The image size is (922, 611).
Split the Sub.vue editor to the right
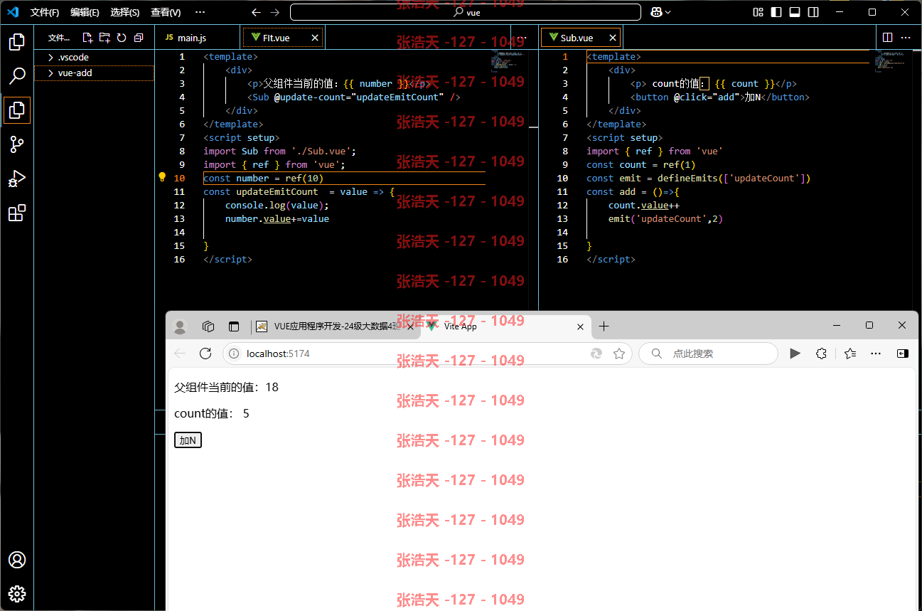click(887, 38)
